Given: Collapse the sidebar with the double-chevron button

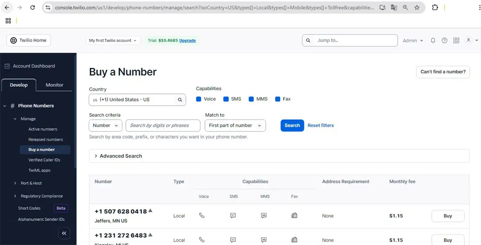Looking at the screenshot, I should (x=64, y=233).
